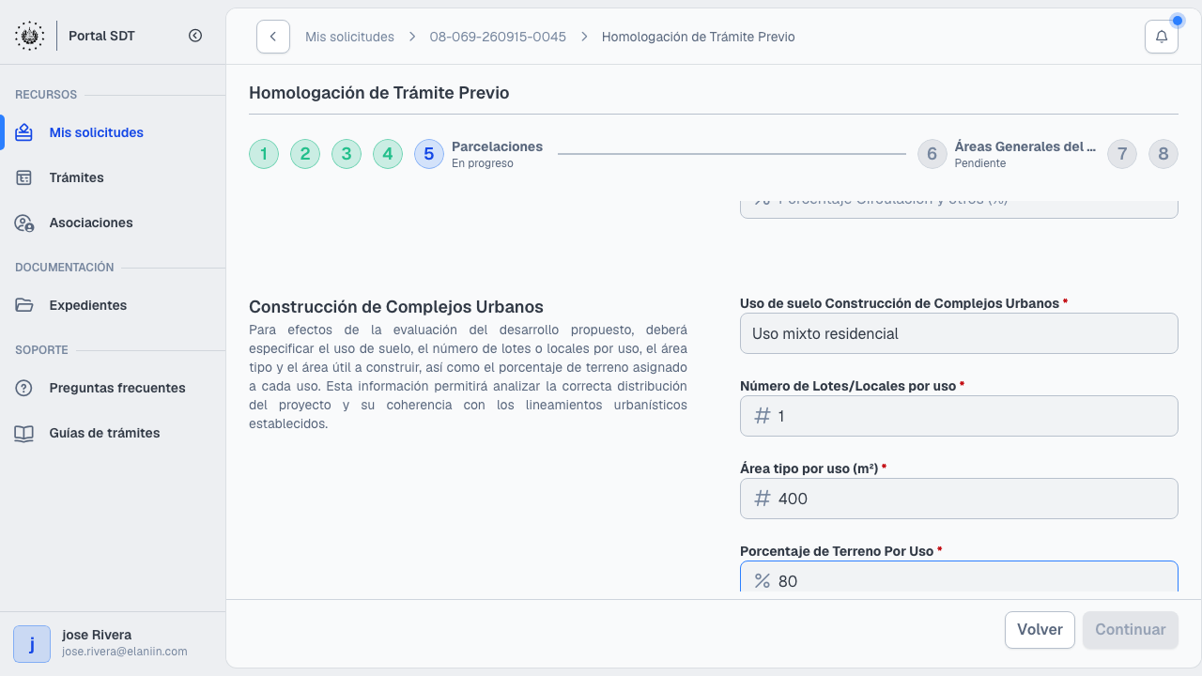The height and width of the screenshot is (676, 1202).
Task: Click the Preguntas frecuentes question mark icon
Action: [x=24, y=388]
